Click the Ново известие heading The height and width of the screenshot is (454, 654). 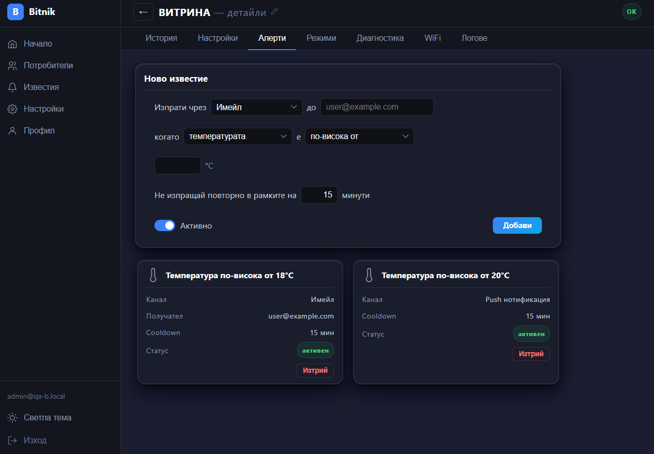click(x=176, y=79)
